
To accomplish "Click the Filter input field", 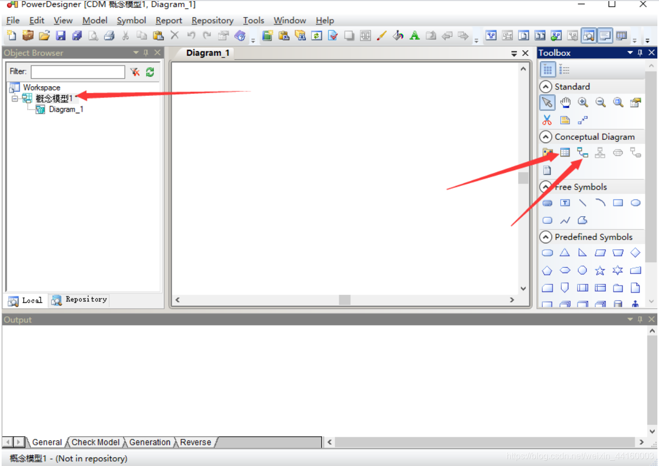I will [x=78, y=72].
